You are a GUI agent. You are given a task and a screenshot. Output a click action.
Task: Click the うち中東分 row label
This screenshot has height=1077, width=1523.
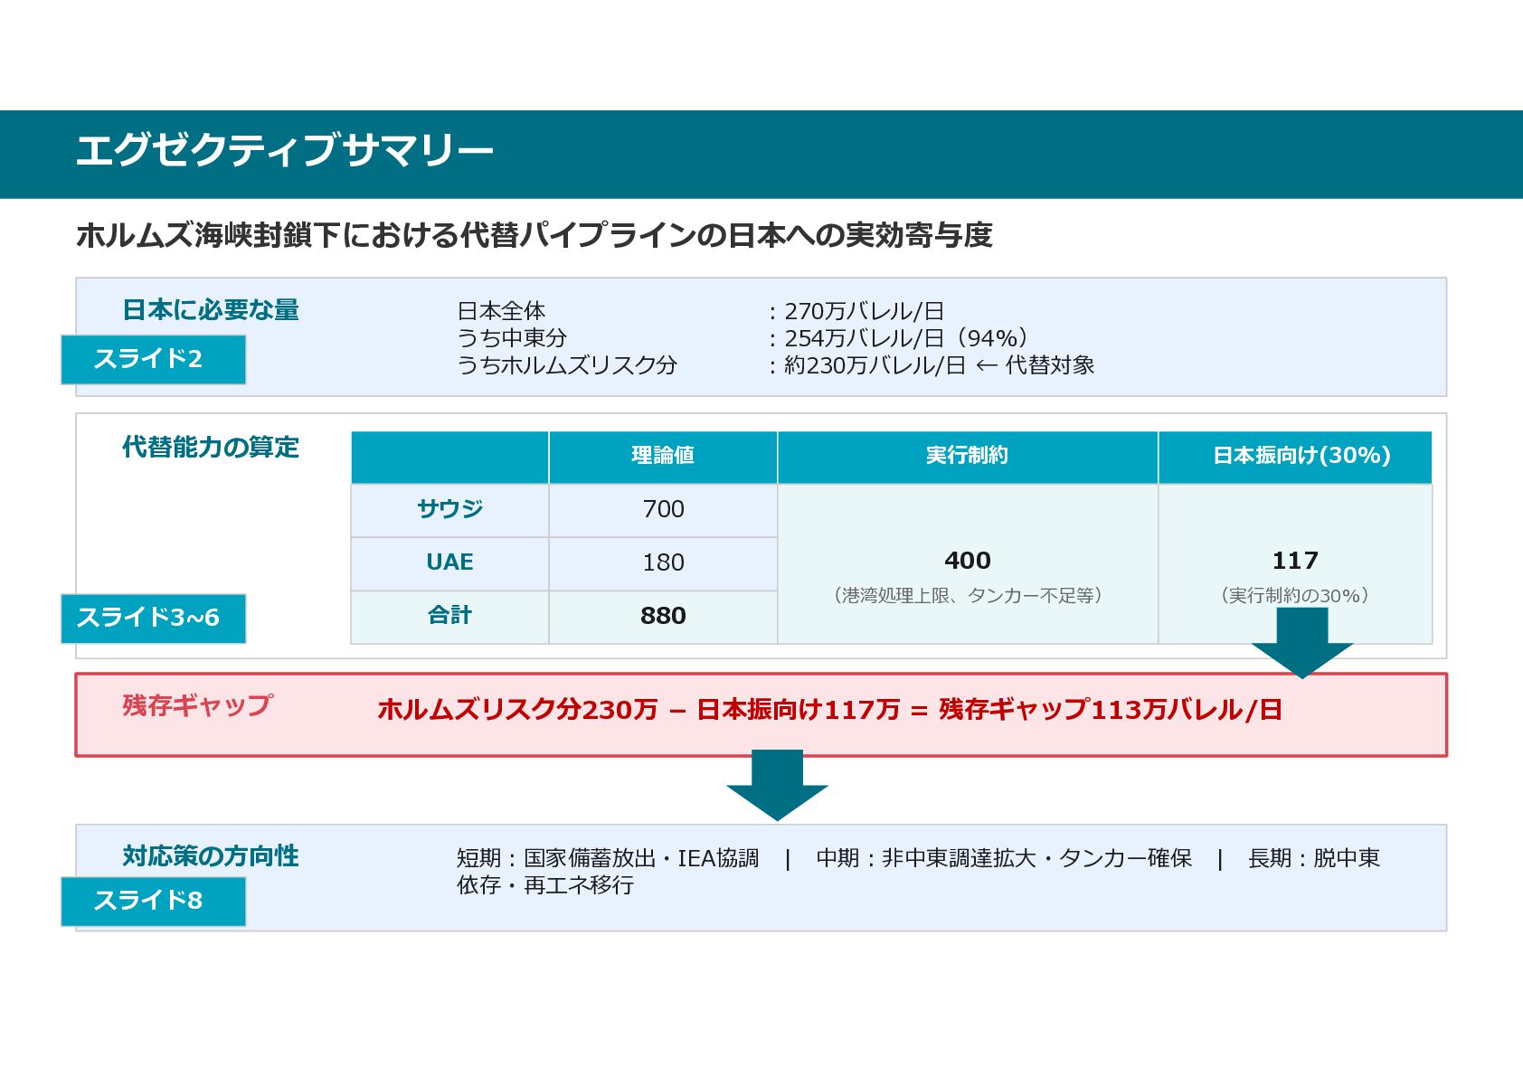pos(512,338)
